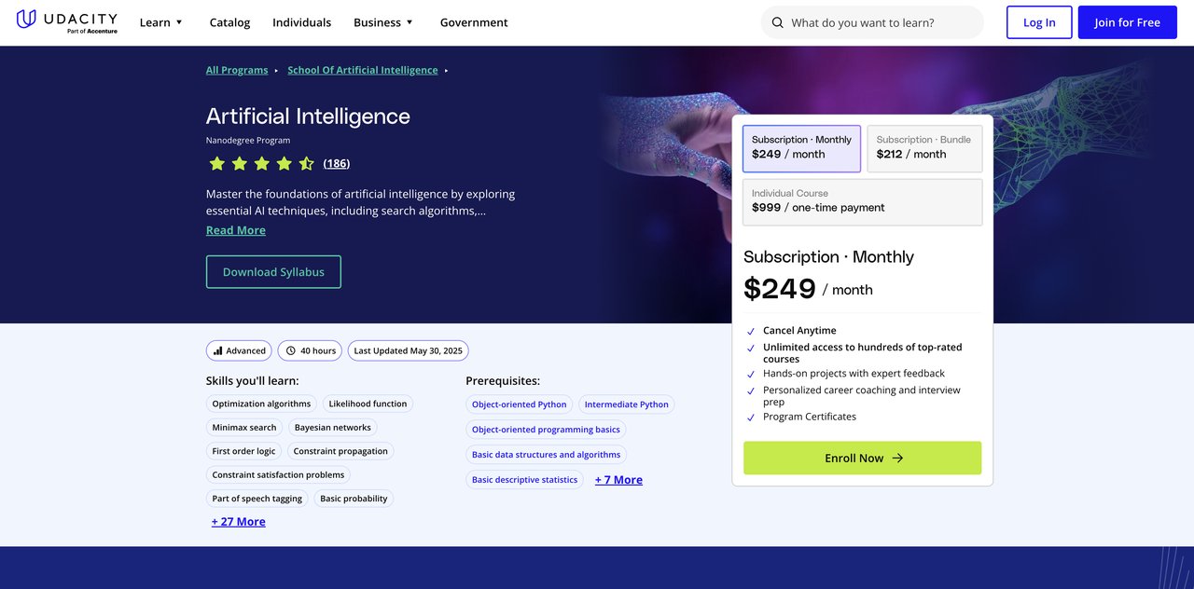
Task: Expand the + 27 More skills list
Action: pyautogui.click(x=238, y=521)
